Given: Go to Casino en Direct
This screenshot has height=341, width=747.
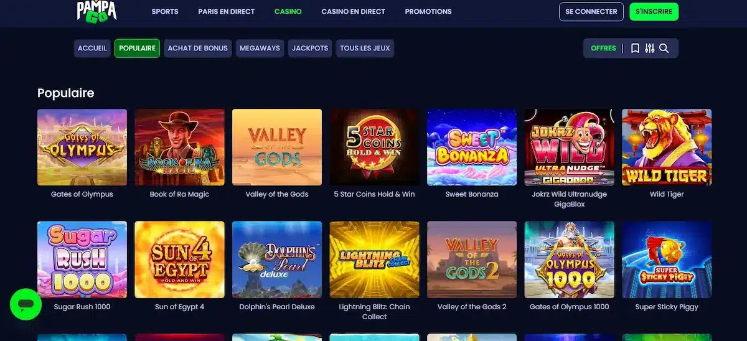Looking at the screenshot, I should [x=353, y=11].
